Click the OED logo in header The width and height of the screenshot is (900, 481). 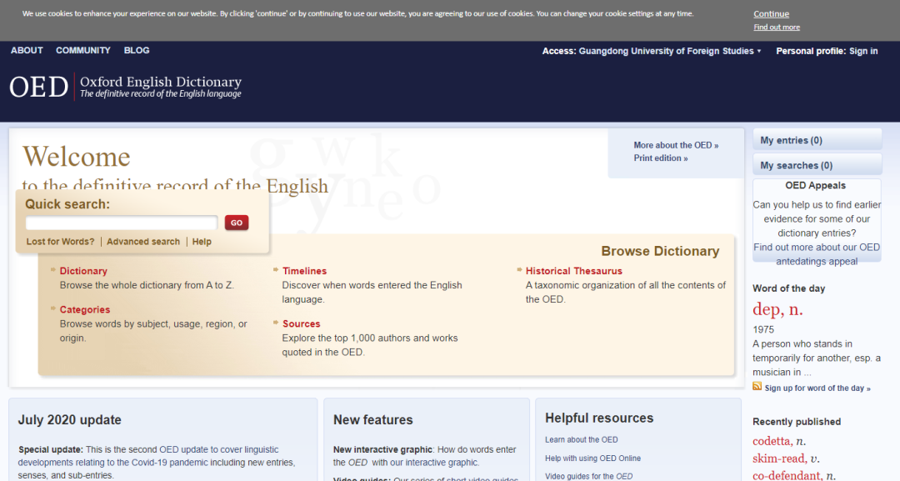(38, 87)
